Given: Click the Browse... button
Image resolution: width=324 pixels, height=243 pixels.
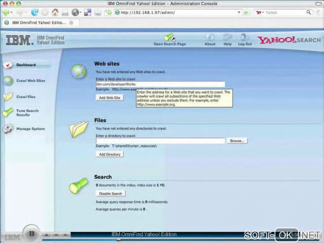Looking at the screenshot, I should click(237, 141).
